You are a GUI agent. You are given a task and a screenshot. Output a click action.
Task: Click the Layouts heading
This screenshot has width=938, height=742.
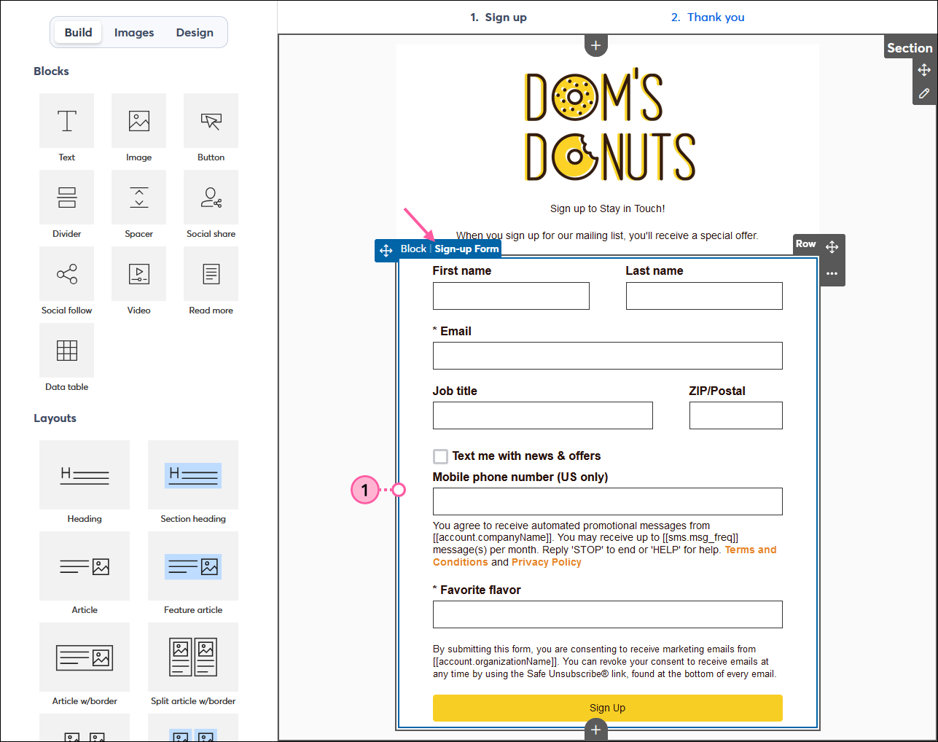[x=55, y=418]
